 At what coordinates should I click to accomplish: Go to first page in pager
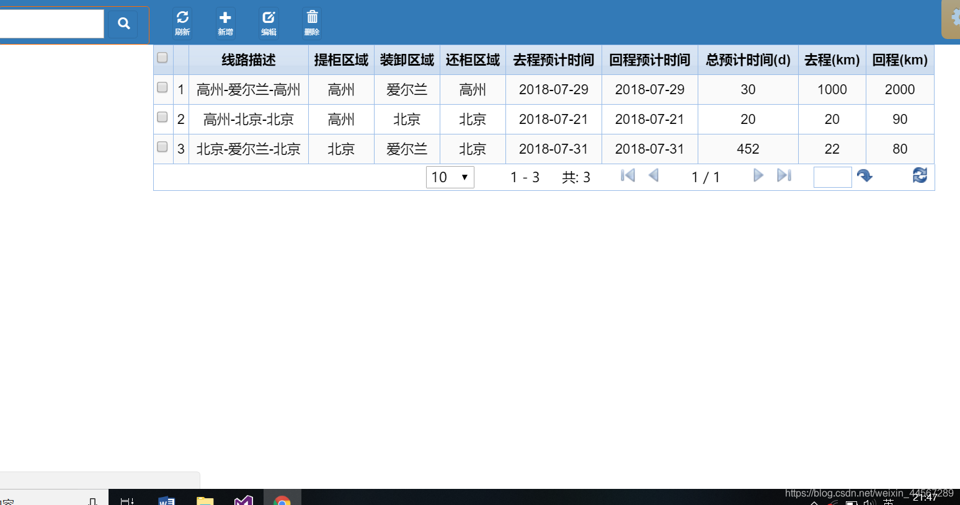click(x=628, y=175)
